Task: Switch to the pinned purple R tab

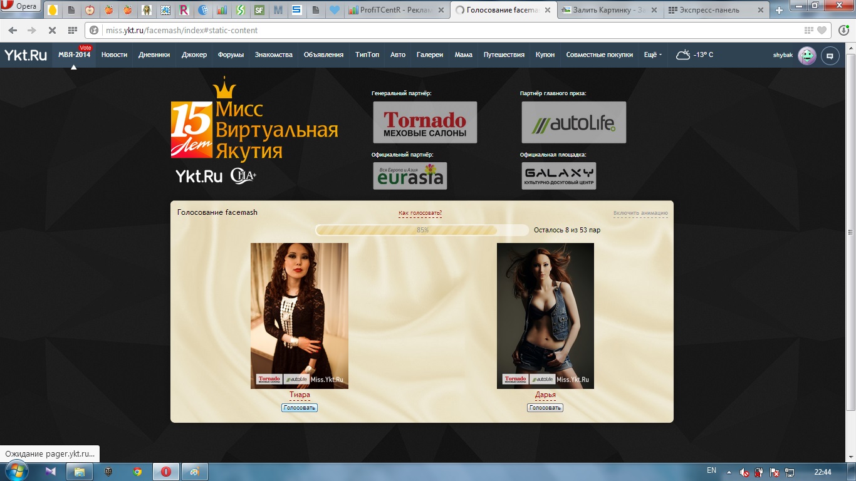Action: pyautogui.click(x=184, y=10)
